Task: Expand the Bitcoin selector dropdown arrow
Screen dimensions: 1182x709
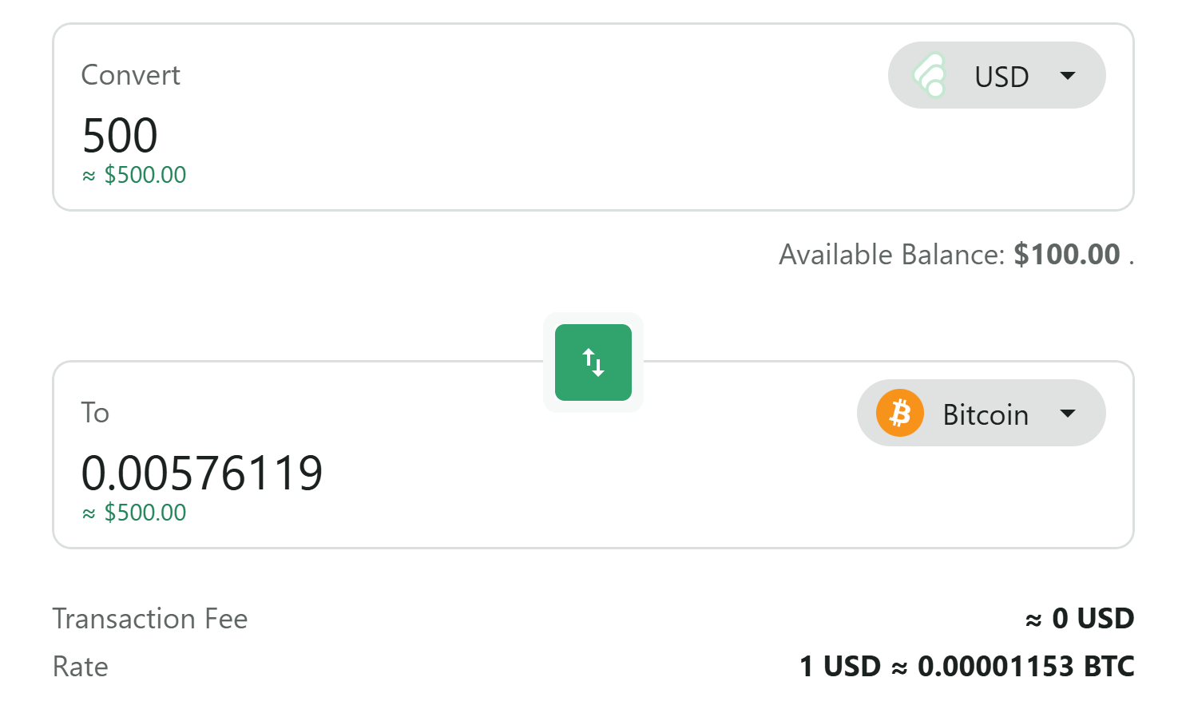Action: point(1068,414)
